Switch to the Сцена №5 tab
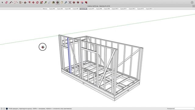 (x=76, y=9)
